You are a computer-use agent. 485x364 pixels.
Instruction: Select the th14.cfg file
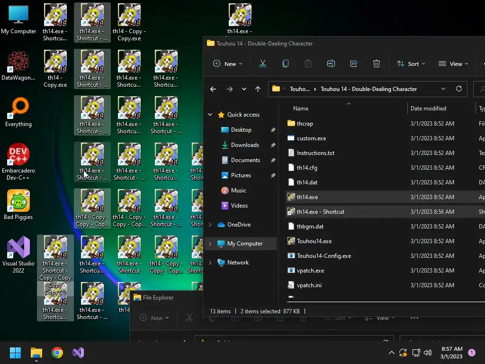[x=307, y=168]
